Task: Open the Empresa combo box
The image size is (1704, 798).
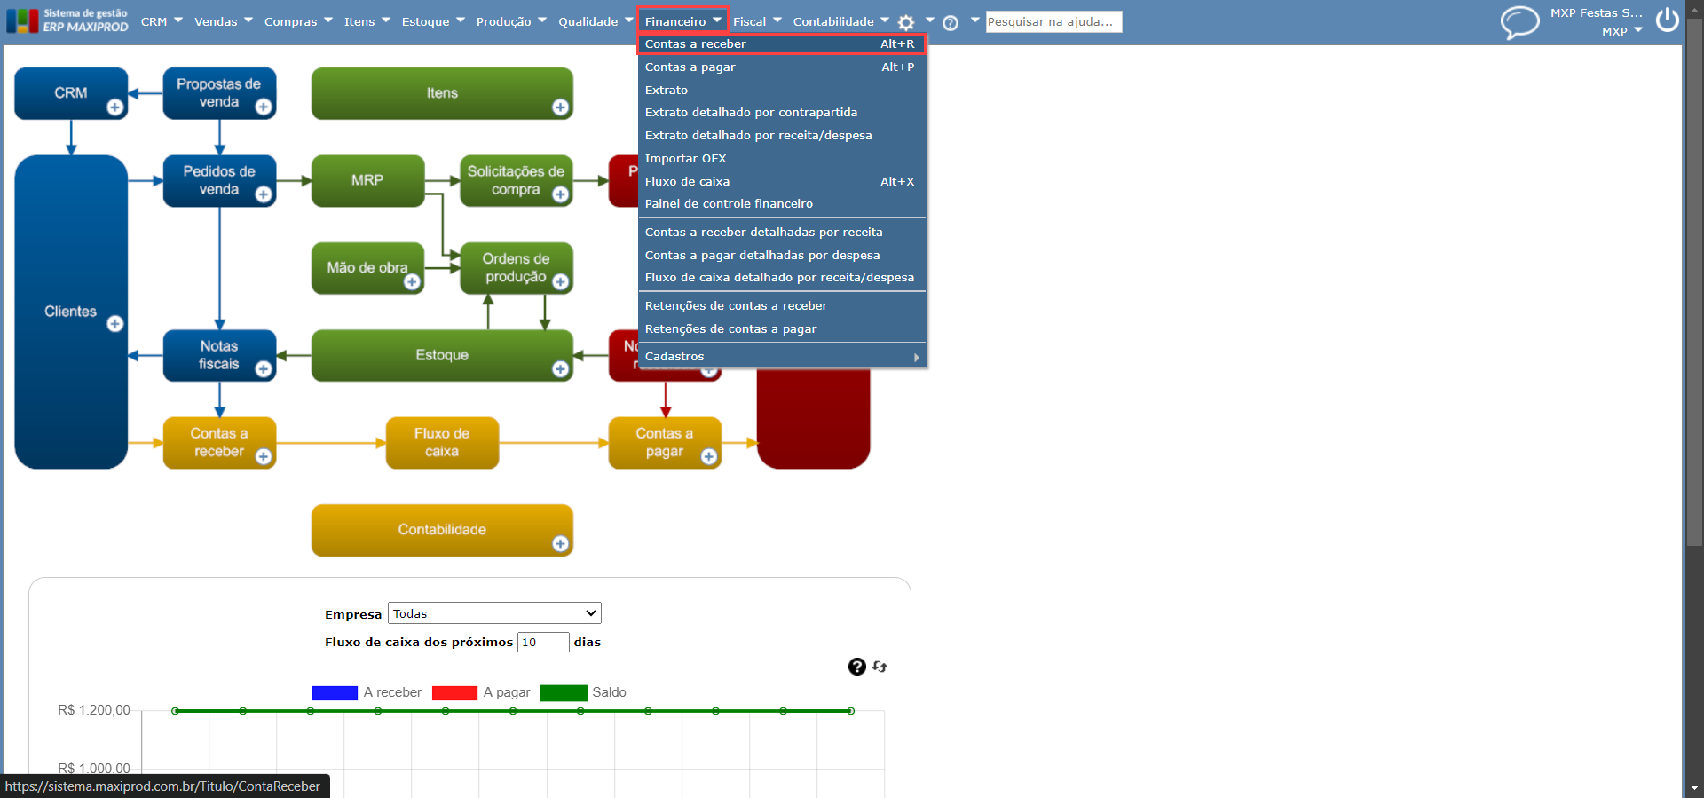Action: (494, 613)
